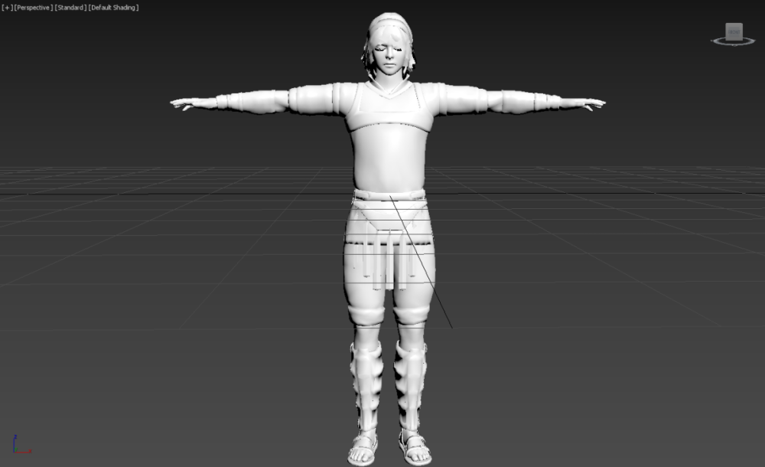
Task: Click the ViewCube ring's right rotation arrow
Action: click(754, 41)
